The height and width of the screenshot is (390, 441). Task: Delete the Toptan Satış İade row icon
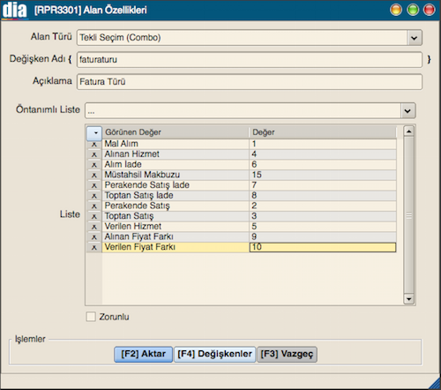(94, 196)
